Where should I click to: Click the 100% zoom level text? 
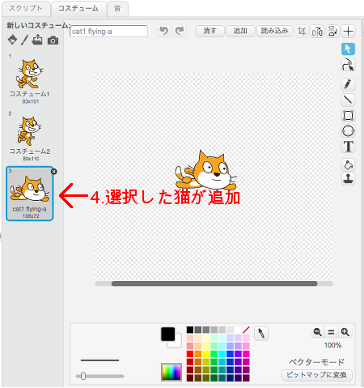[x=332, y=345]
